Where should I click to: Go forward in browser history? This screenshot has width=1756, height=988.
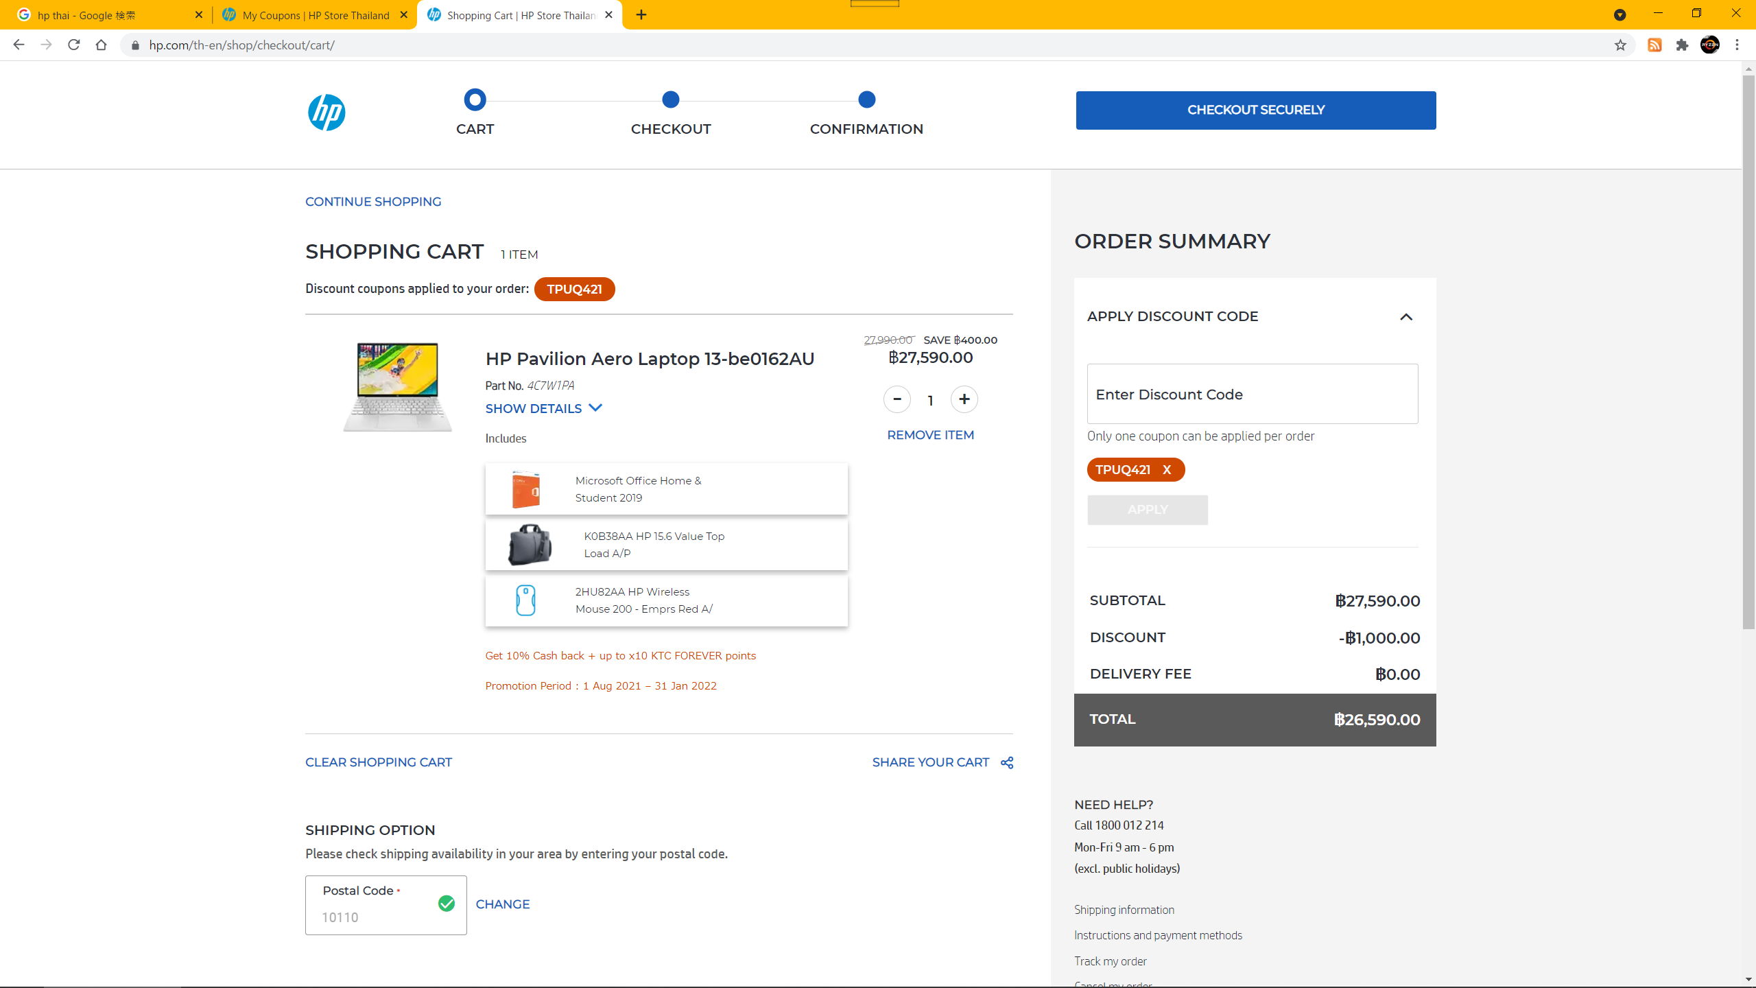tap(47, 45)
